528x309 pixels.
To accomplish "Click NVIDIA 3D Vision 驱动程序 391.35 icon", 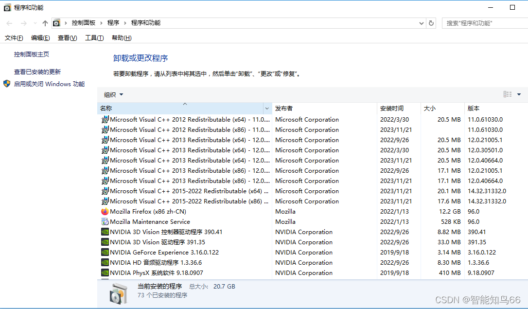I will pyautogui.click(x=105, y=242).
